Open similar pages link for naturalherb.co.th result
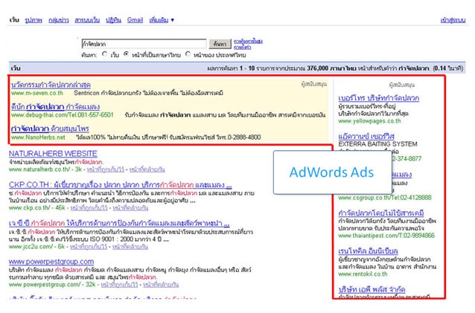The height and width of the screenshot is (313, 475). pyautogui.click(x=147, y=170)
